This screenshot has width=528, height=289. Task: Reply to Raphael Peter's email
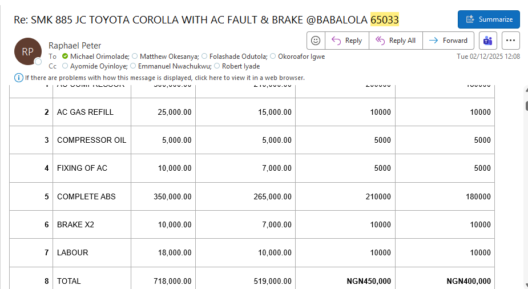click(347, 41)
